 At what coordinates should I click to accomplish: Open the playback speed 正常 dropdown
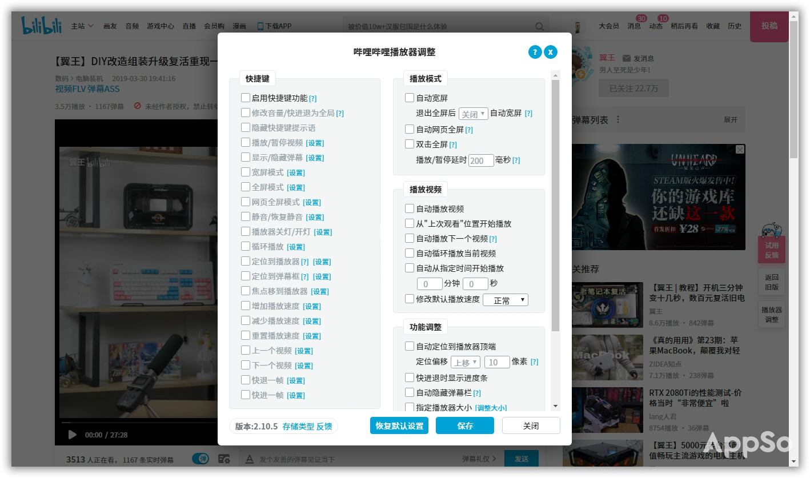click(x=505, y=299)
